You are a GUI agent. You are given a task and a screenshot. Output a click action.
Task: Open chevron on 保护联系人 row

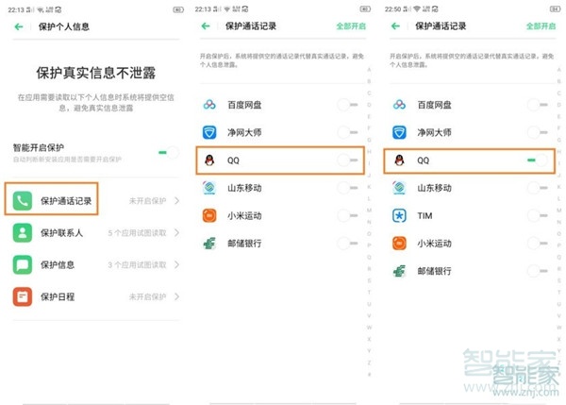click(177, 232)
